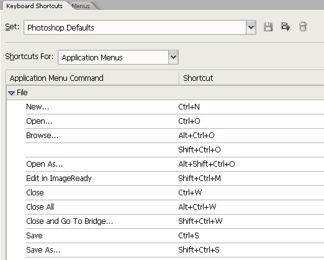
Task: Select the Open As... command
Action: pos(44,164)
